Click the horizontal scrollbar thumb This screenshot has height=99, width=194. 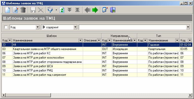(28, 95)
